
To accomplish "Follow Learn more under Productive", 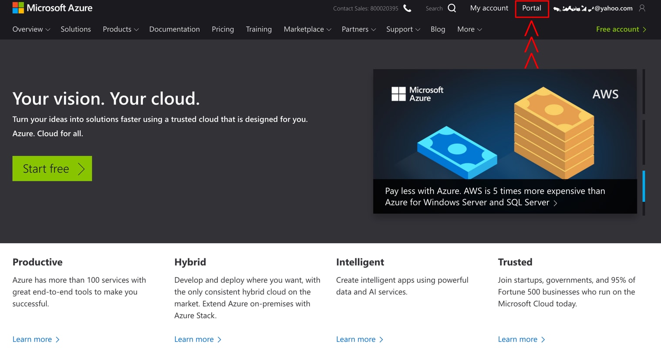I will (x=32, y=339).
